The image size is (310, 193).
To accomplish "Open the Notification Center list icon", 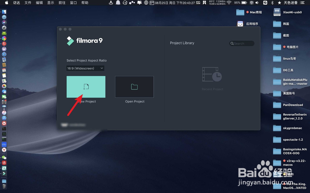I will point(302,2).
